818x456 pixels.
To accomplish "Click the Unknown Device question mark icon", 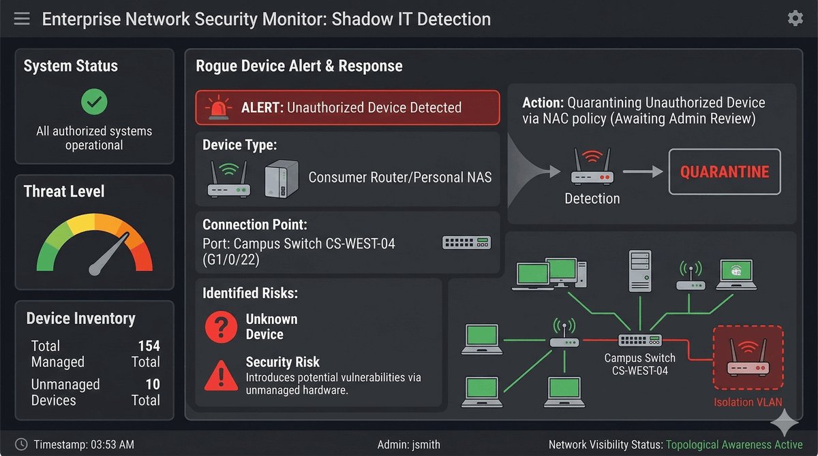I will coord(221,327).
